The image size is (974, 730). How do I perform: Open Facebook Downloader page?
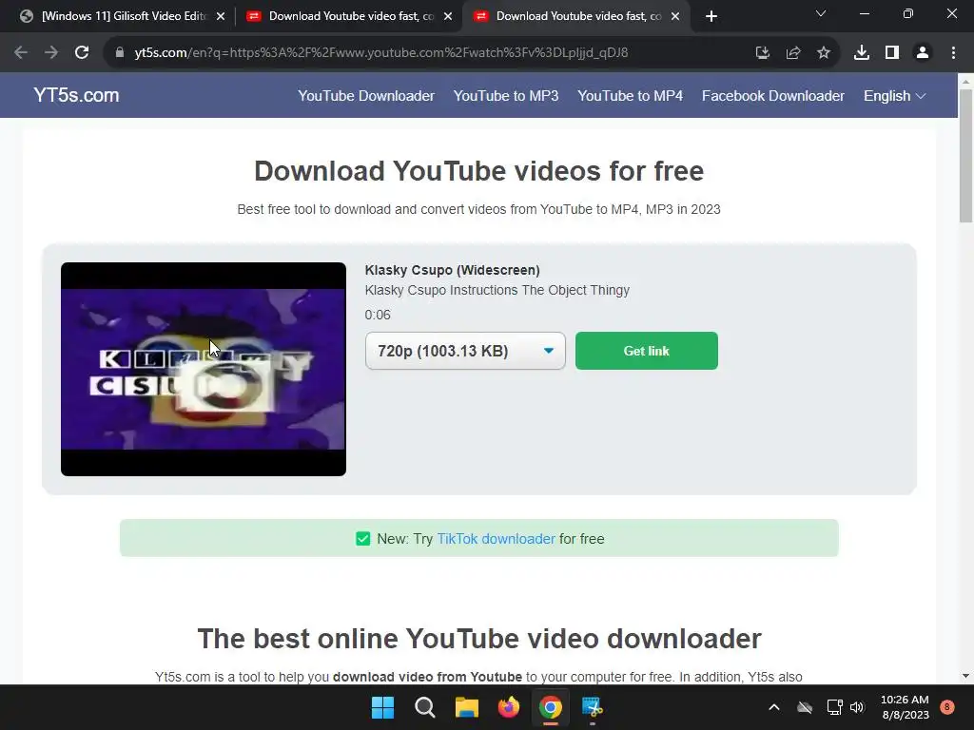[x=772, y=96]
